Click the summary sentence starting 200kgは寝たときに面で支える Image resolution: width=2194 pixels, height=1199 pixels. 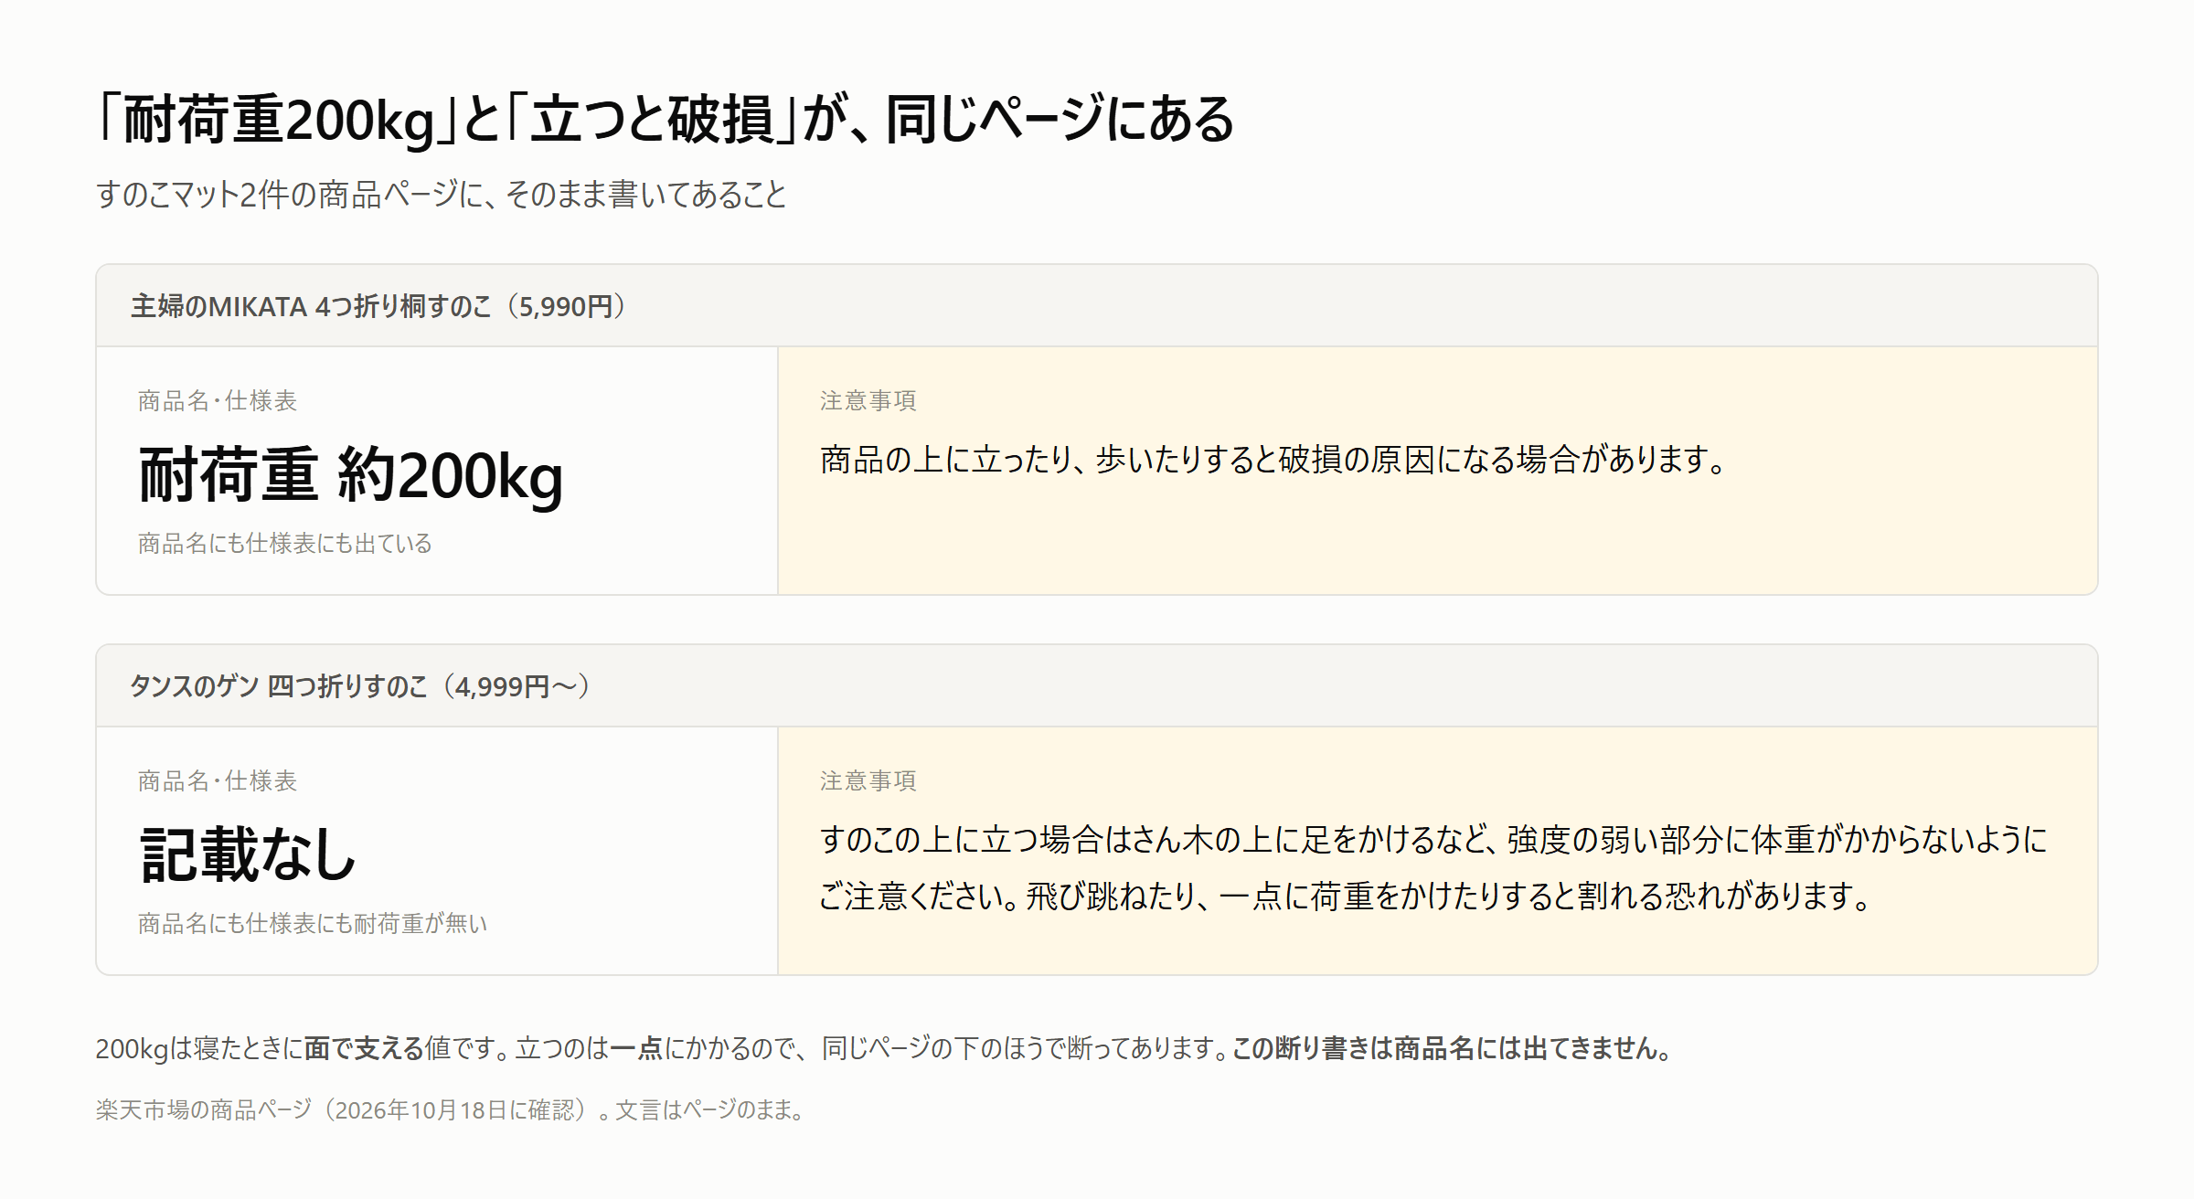click(x=885, y=1048)
